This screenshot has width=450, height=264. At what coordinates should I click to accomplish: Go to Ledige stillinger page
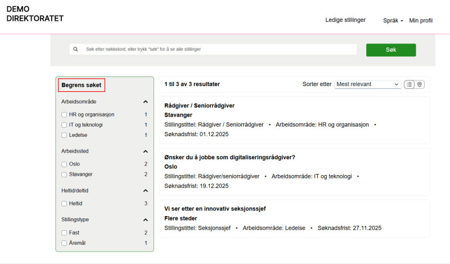click(x=345, y=20)
